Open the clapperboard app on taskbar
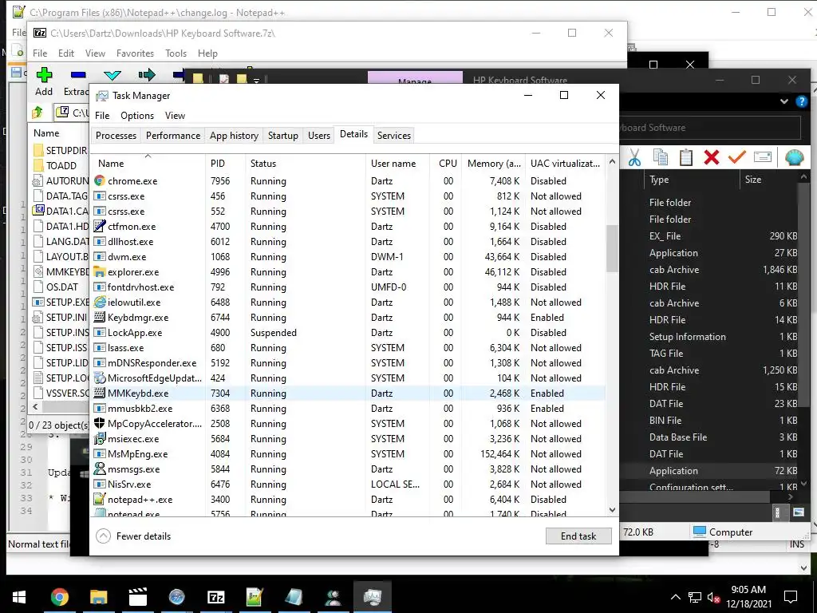 (137, 597)
